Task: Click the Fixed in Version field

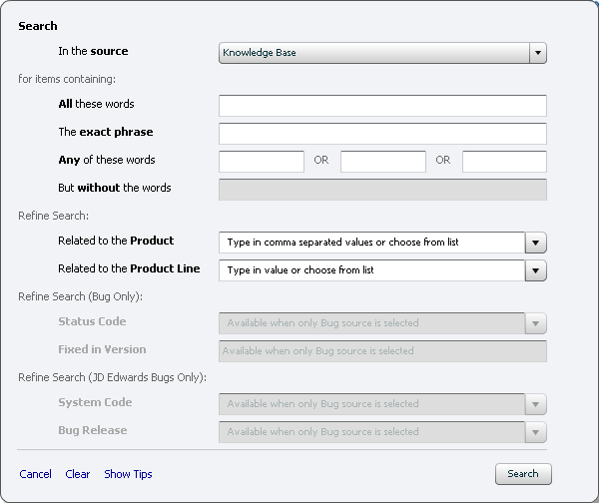Action: pos(382,351)
